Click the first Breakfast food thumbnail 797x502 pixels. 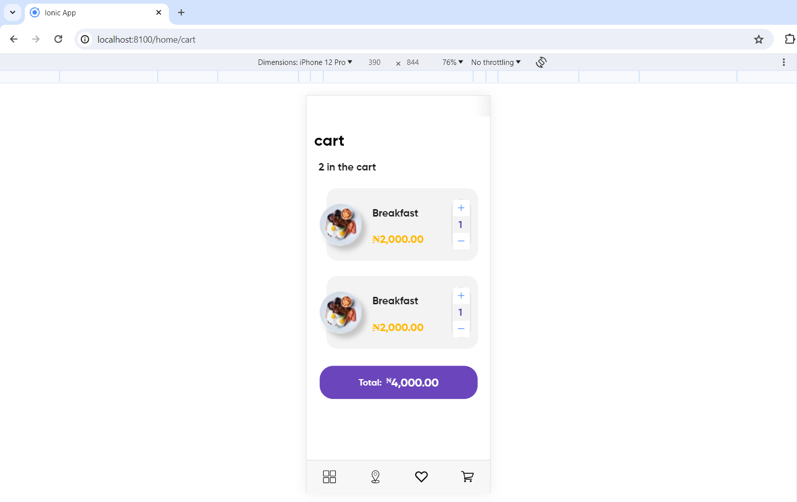(x=341, y=224)
